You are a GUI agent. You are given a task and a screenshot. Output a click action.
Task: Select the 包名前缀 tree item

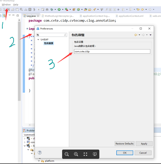pyautogui.click(x=49, y=43)
